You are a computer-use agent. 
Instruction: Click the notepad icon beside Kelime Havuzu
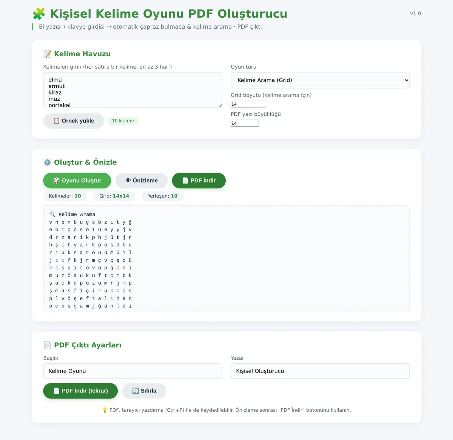click(47, 54)
